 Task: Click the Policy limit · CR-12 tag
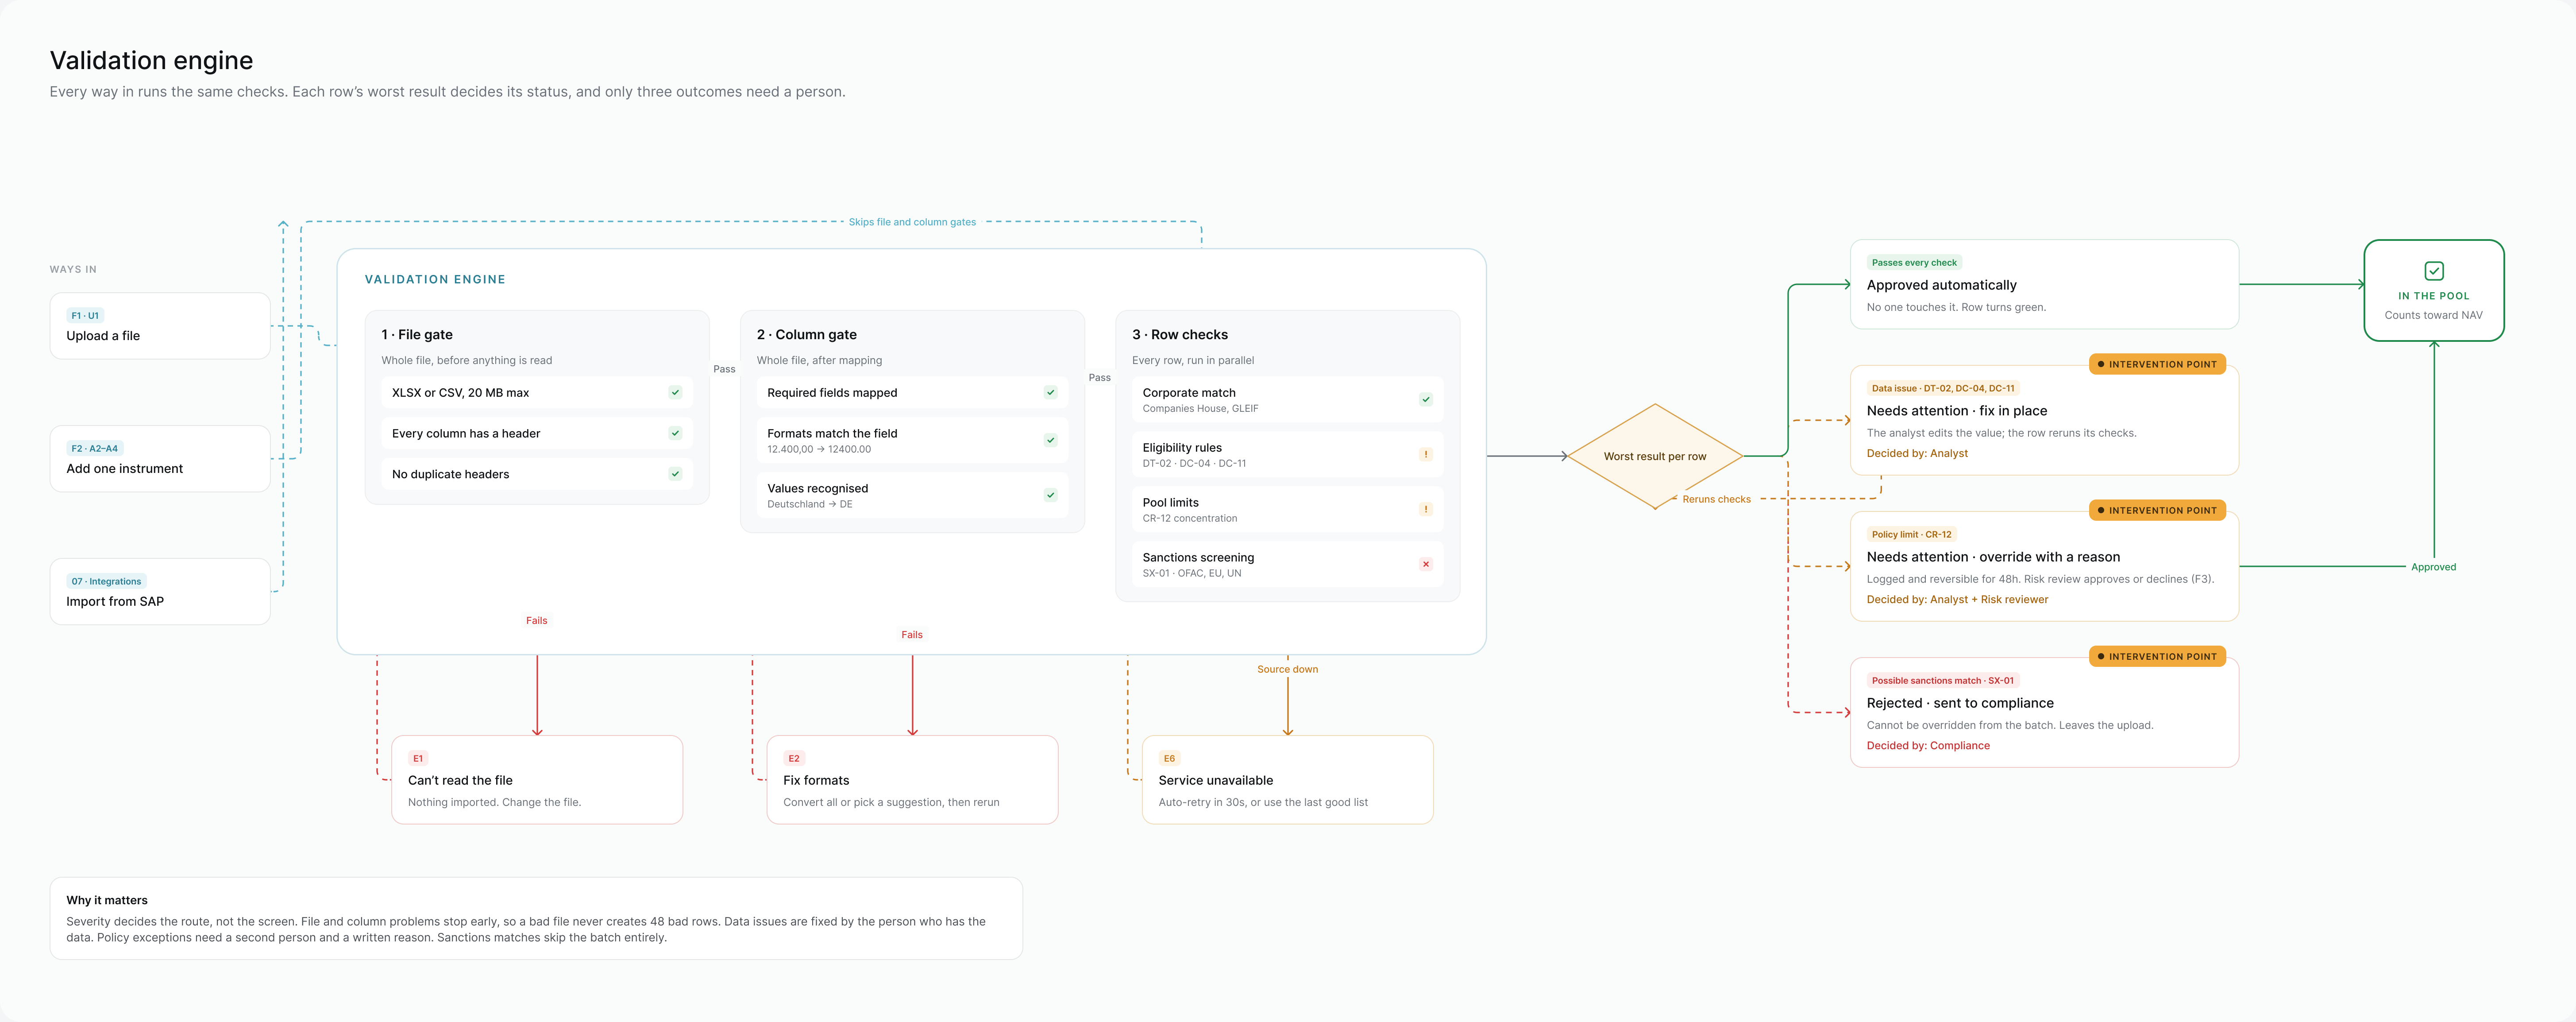pyautogui.click(x=1911, y=534)
